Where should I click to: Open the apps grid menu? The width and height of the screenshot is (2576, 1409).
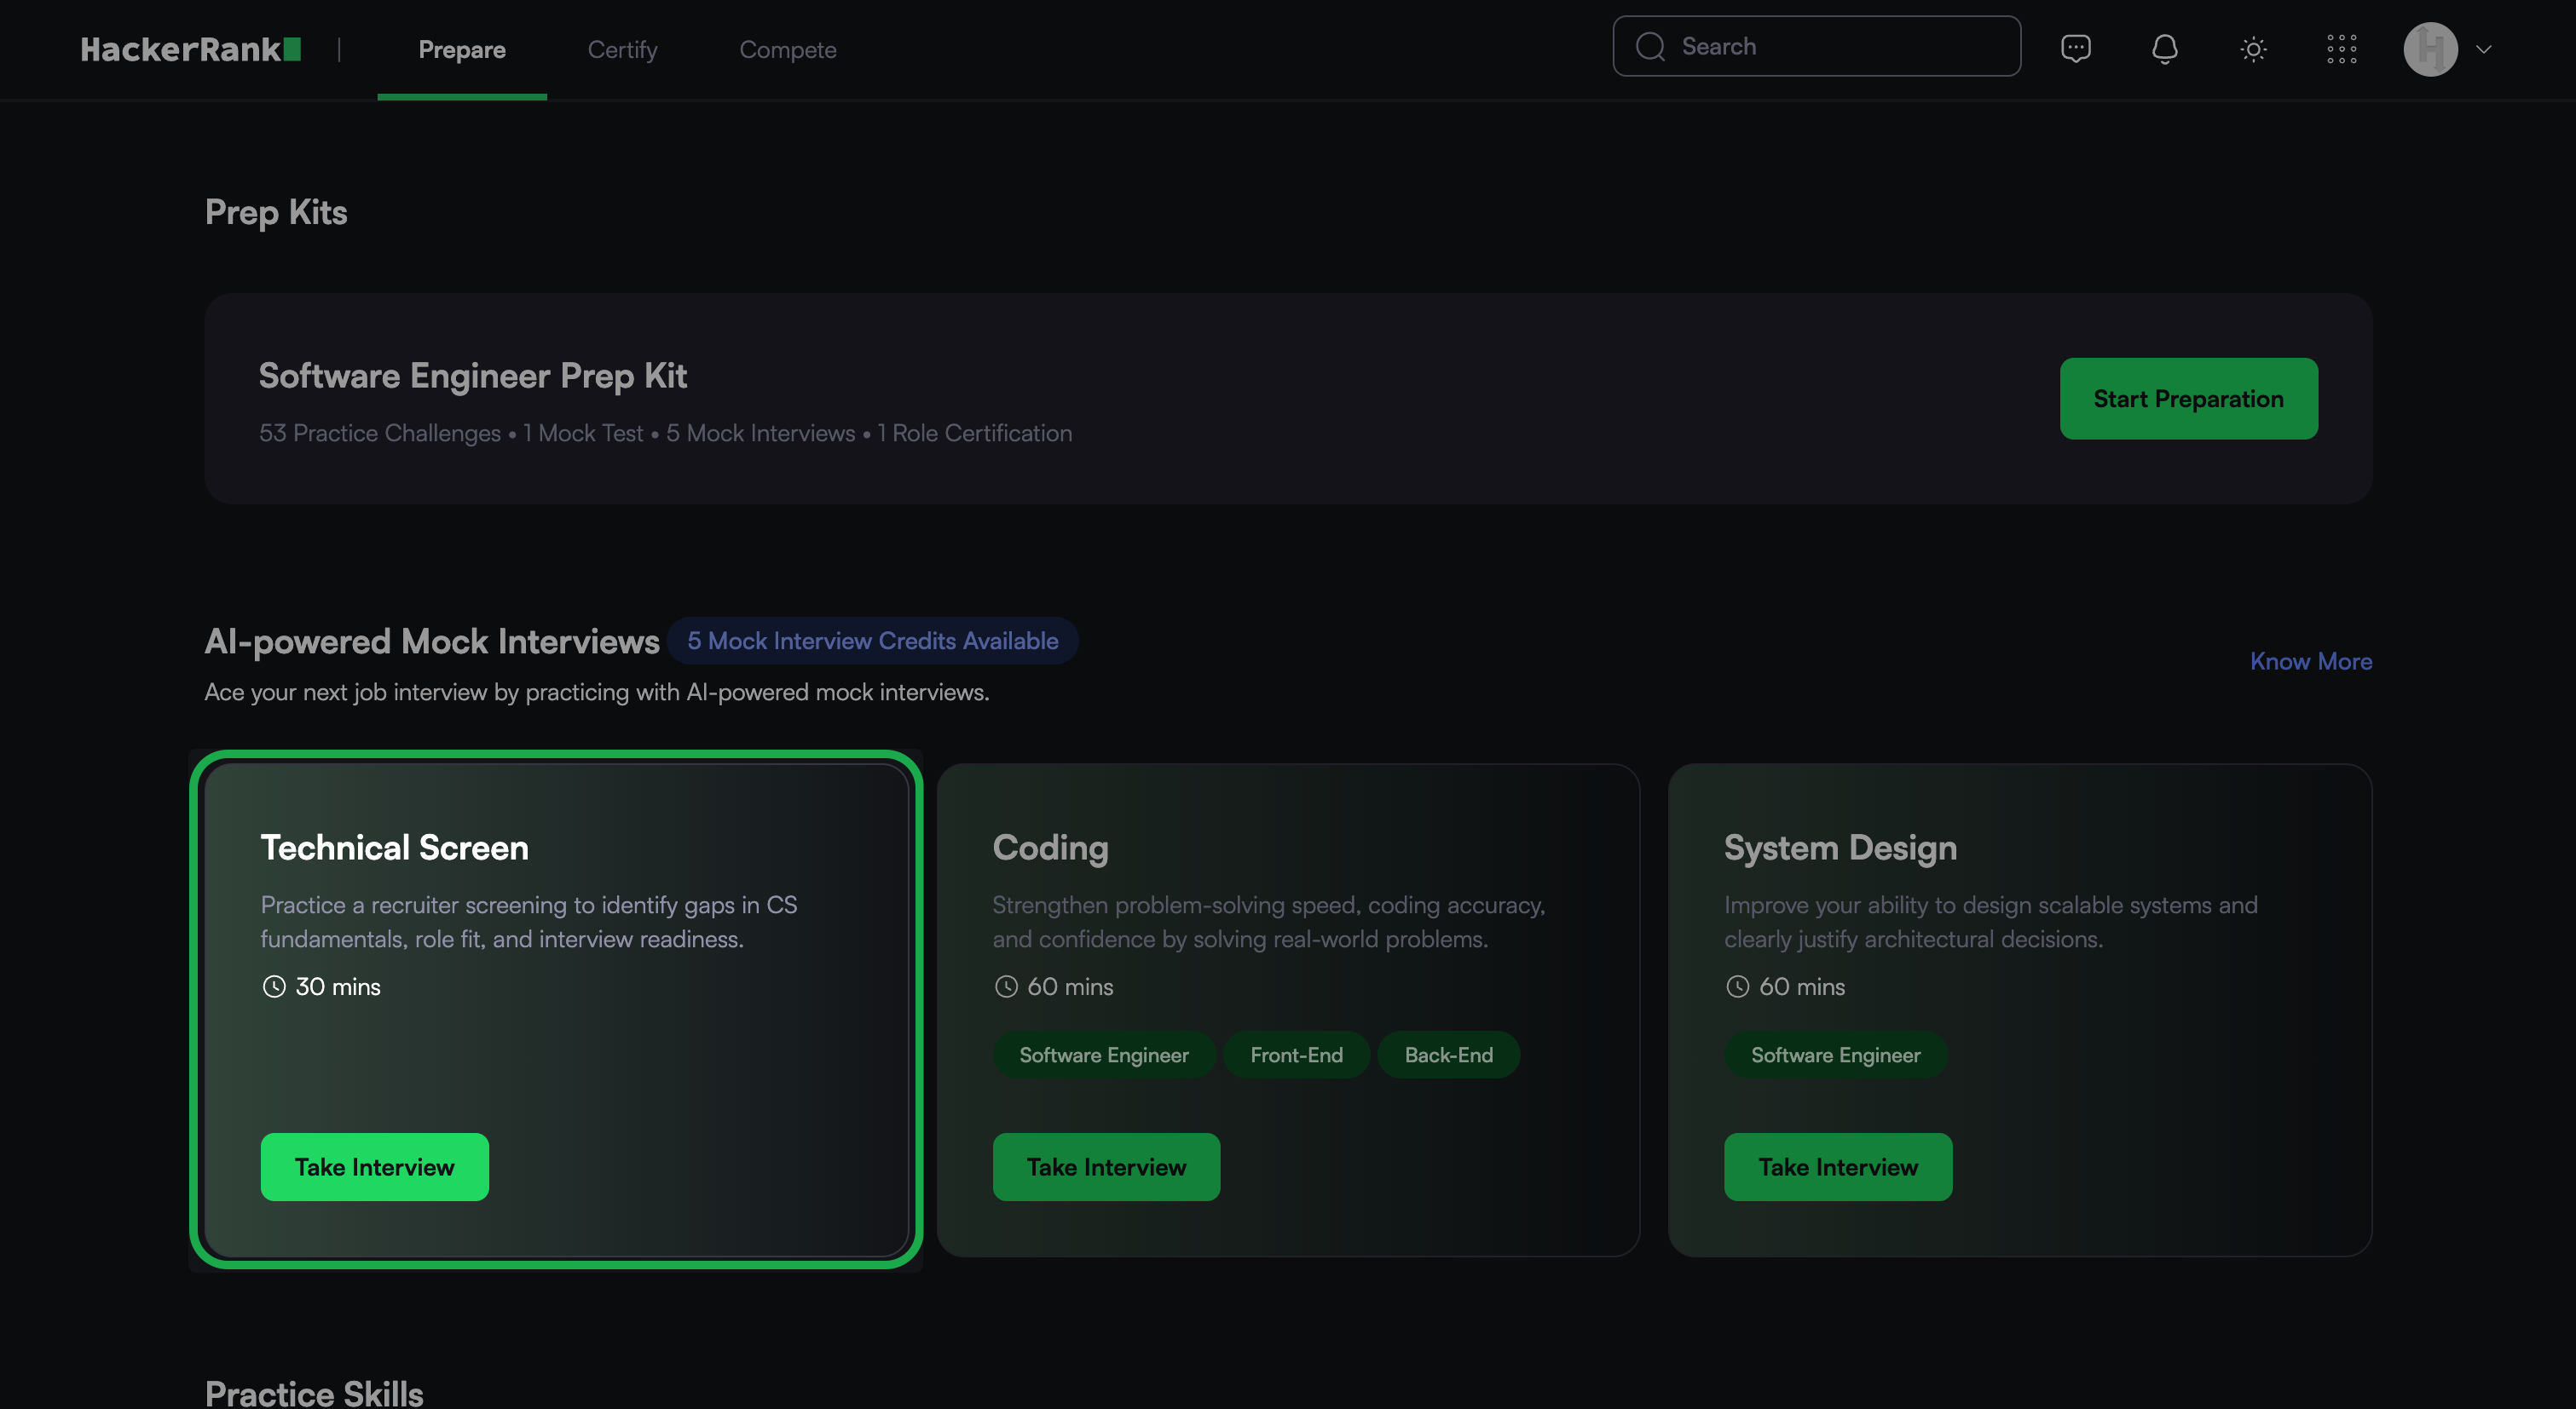click(x=2341, y=48)
